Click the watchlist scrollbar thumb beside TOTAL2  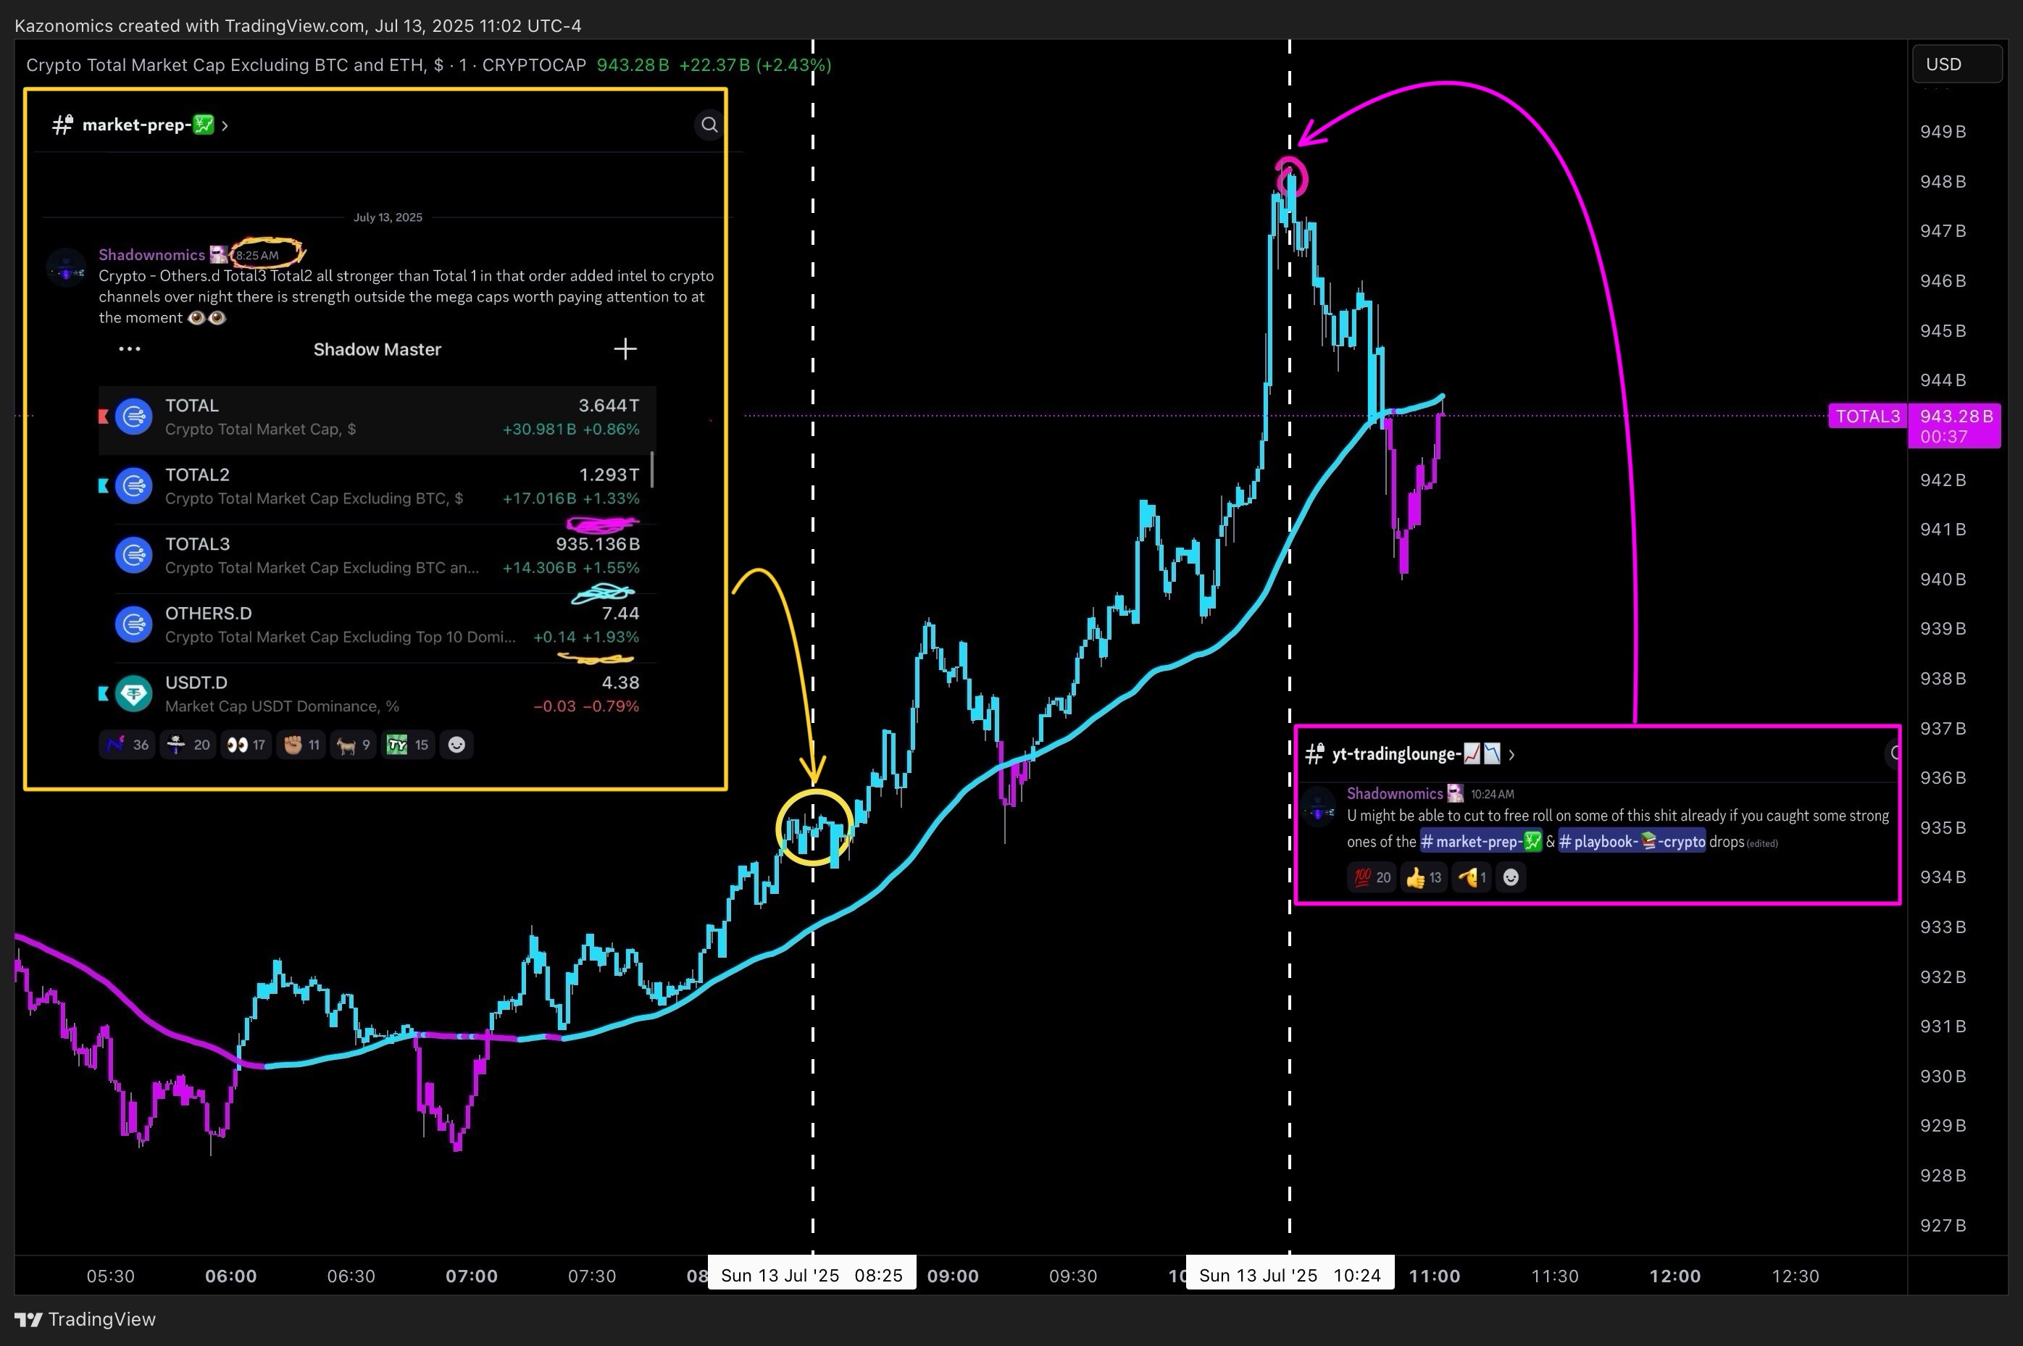653,469
